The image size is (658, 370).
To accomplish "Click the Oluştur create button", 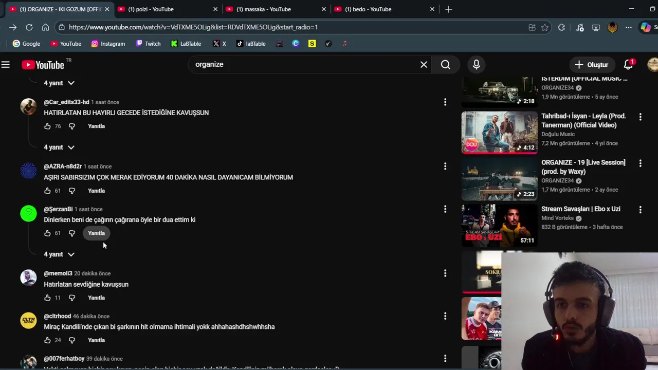I will click(x=592, y=65).
